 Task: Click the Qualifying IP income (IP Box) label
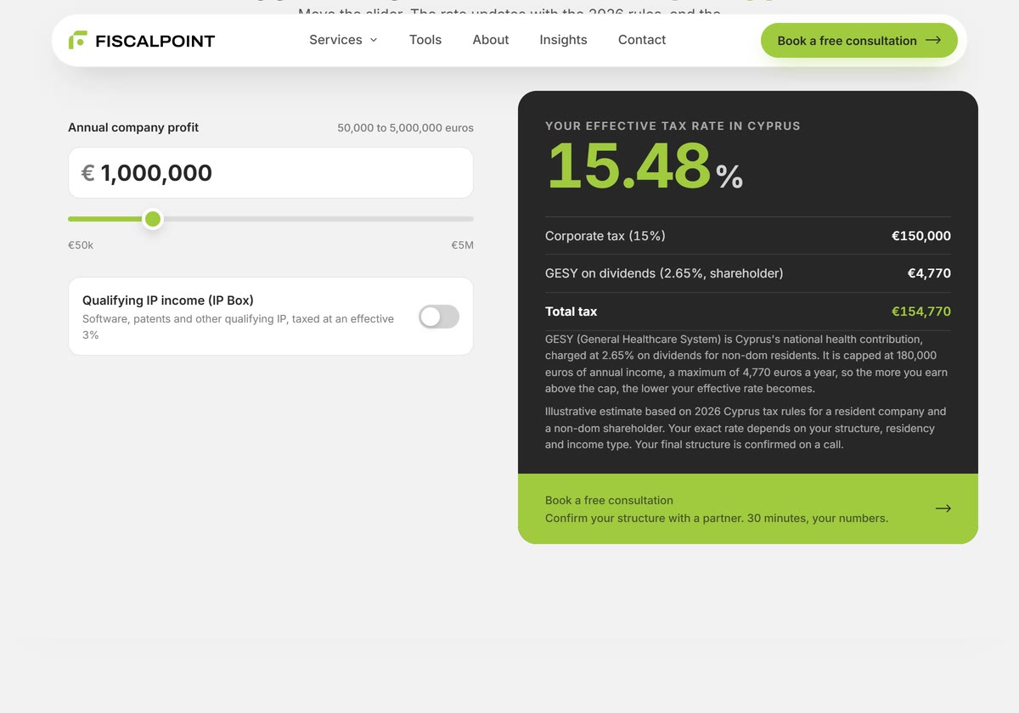pos(168,300)
